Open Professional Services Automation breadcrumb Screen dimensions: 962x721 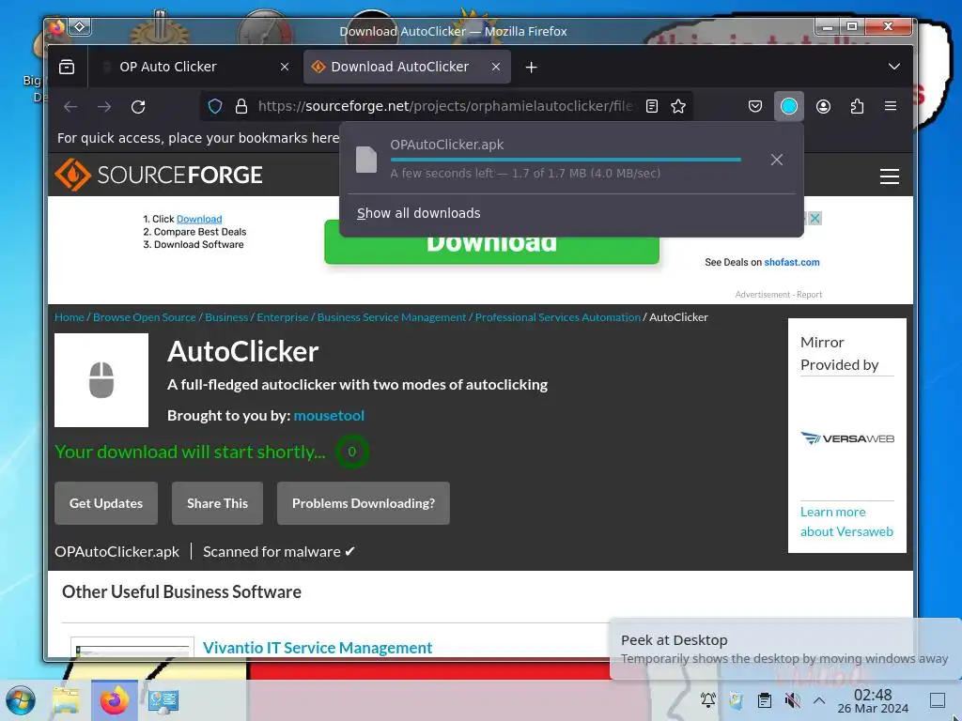(x=558, y=317)
